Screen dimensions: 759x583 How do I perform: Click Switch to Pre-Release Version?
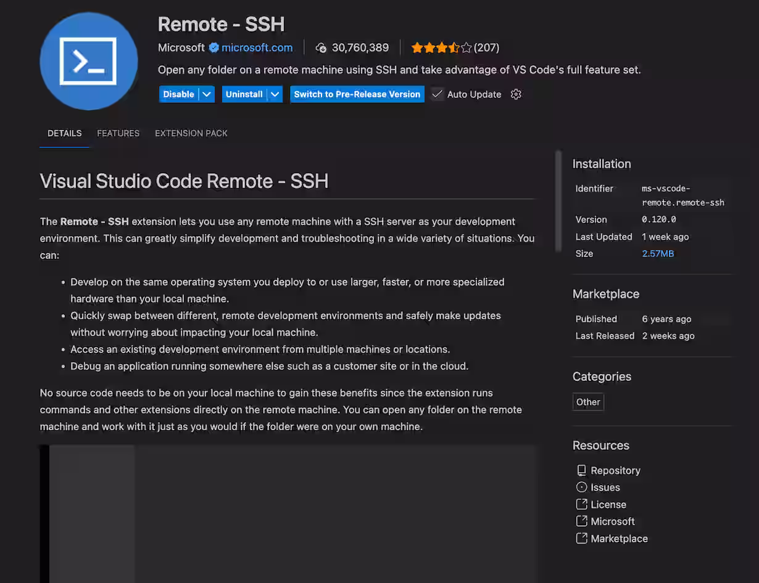357,94
